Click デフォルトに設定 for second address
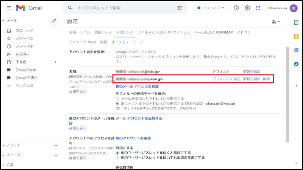303x170 pixels. point(226,79)
